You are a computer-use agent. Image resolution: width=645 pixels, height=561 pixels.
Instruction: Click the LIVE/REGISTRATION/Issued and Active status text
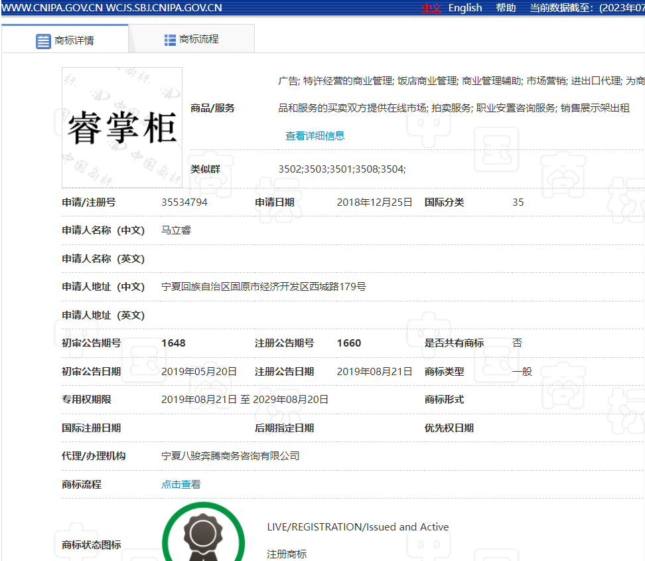(x=358, y=527)
